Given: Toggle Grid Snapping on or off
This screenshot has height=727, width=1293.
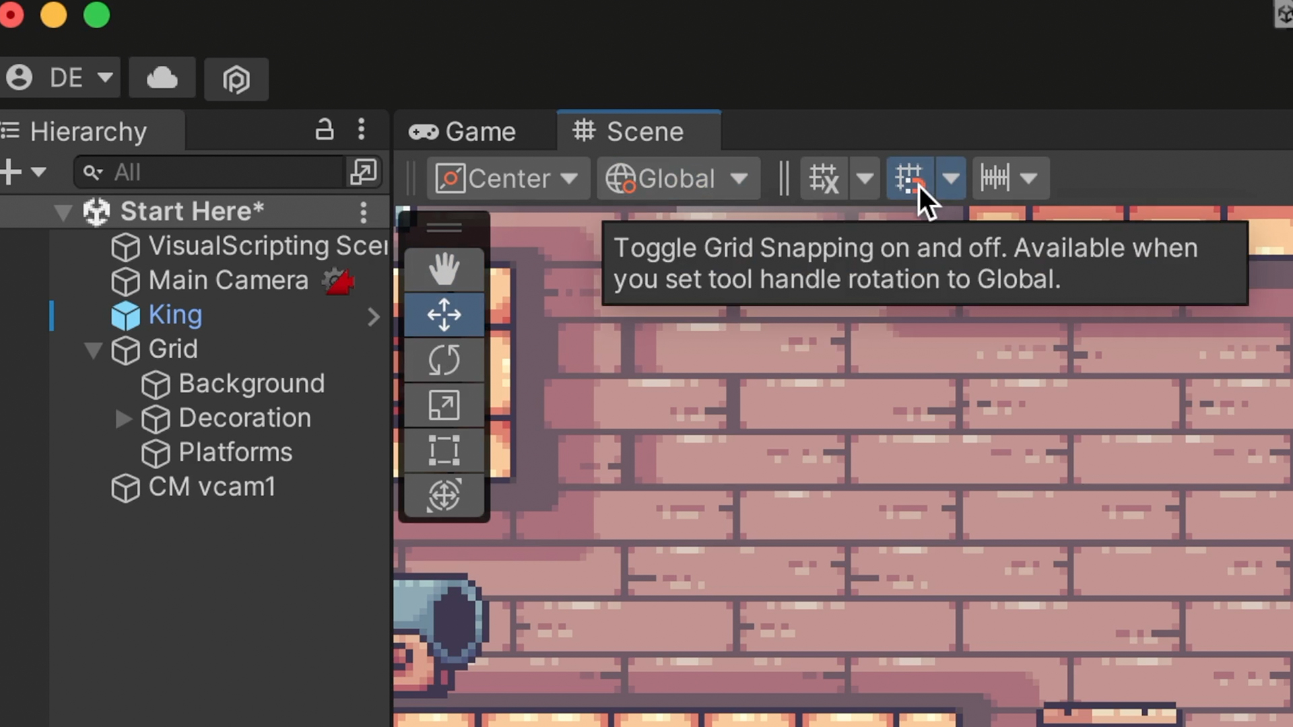Looking at the screenshot, I should (x=910, y=178).
